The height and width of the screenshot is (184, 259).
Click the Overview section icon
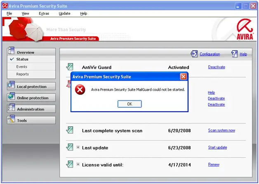tap(11, 51)
